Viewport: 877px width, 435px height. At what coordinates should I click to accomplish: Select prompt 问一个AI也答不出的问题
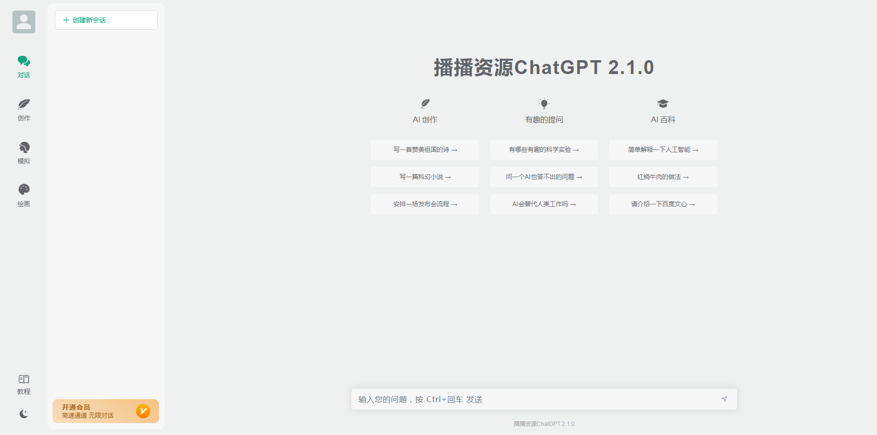(544, 177)
